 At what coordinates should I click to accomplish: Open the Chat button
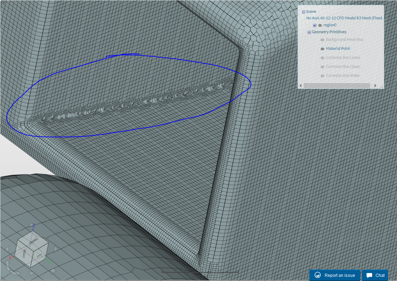375,275
